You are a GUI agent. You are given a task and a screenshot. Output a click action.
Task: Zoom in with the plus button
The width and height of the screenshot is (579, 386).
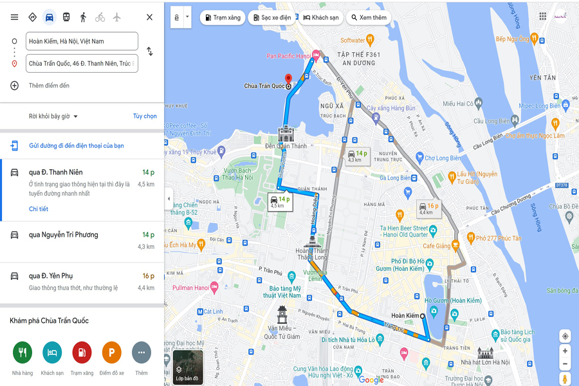(x=565, y=351)
